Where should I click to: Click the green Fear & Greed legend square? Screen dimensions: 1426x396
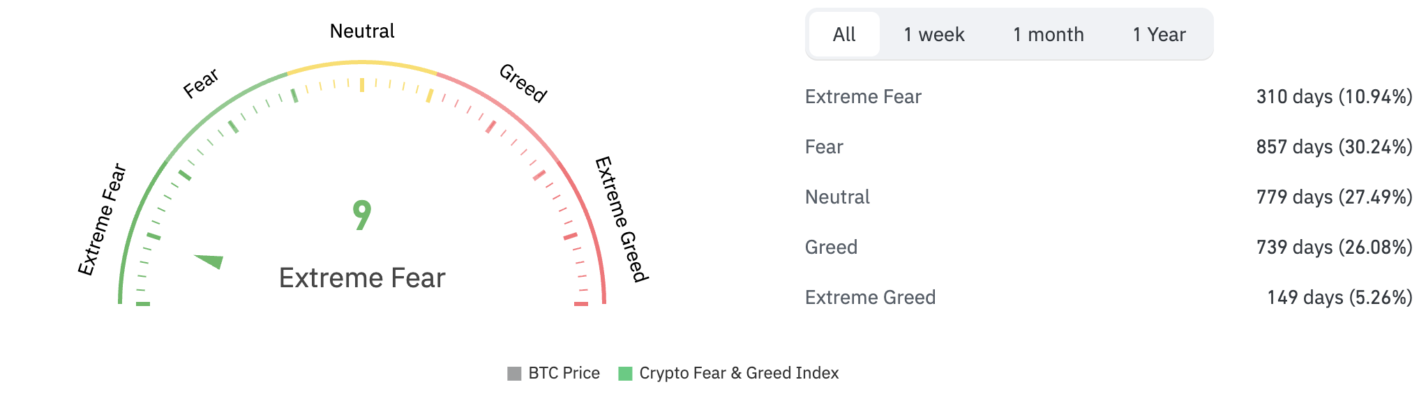625,374
